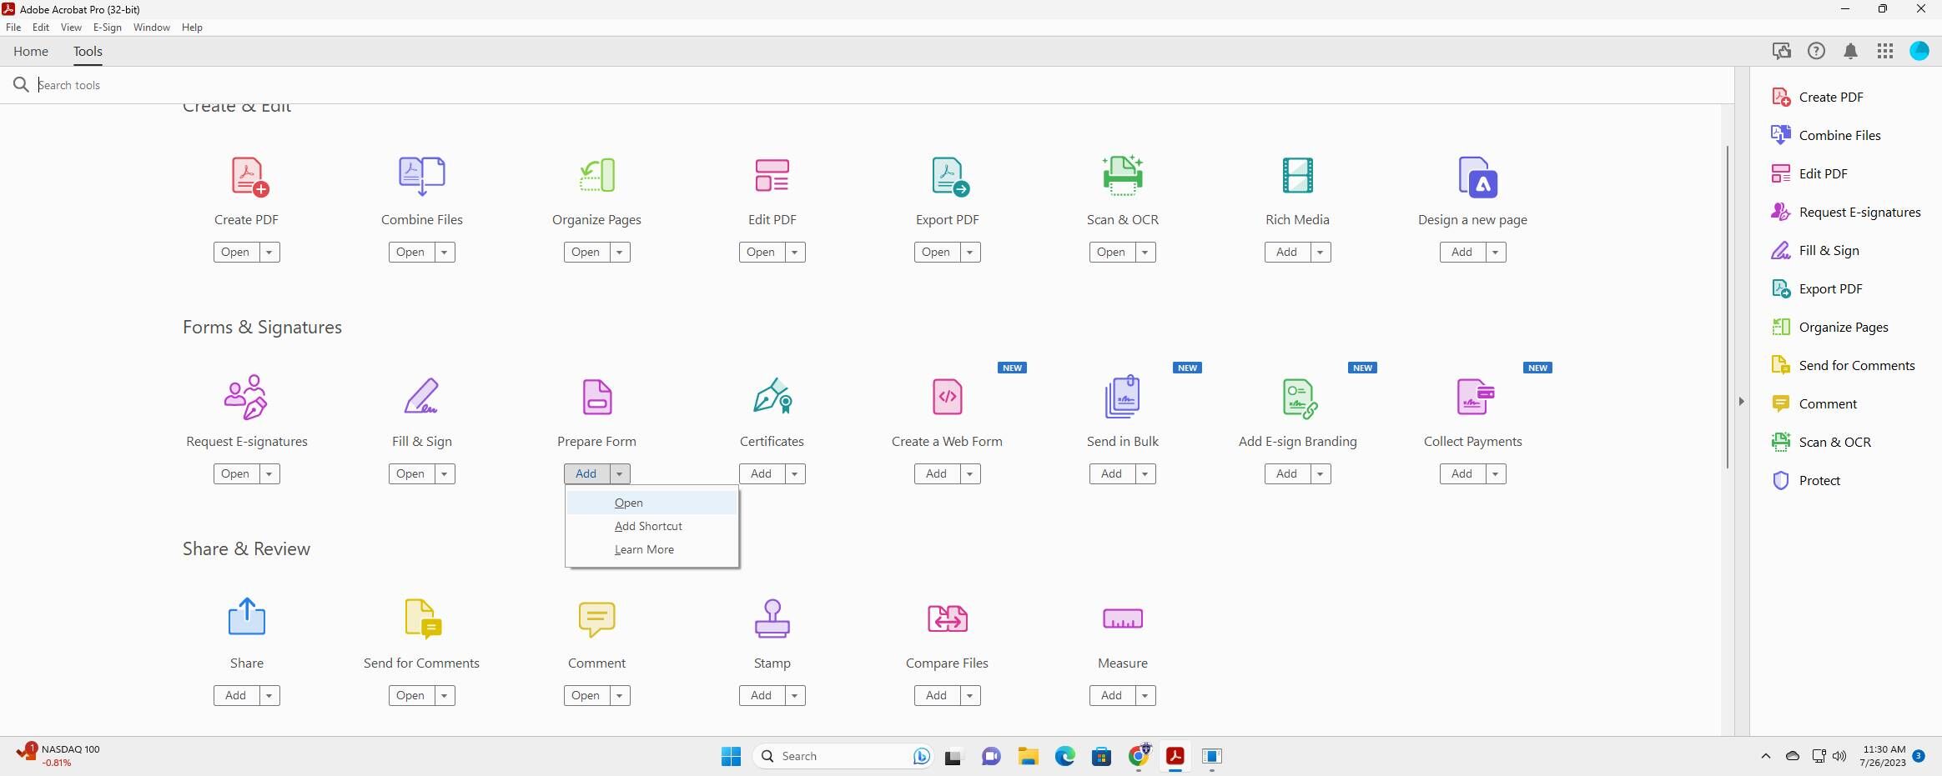Image resolution: width=1942 pixels, height=776 pixels.
Task: Click the Comment speech bubble icon
Action: pos(597,619)
